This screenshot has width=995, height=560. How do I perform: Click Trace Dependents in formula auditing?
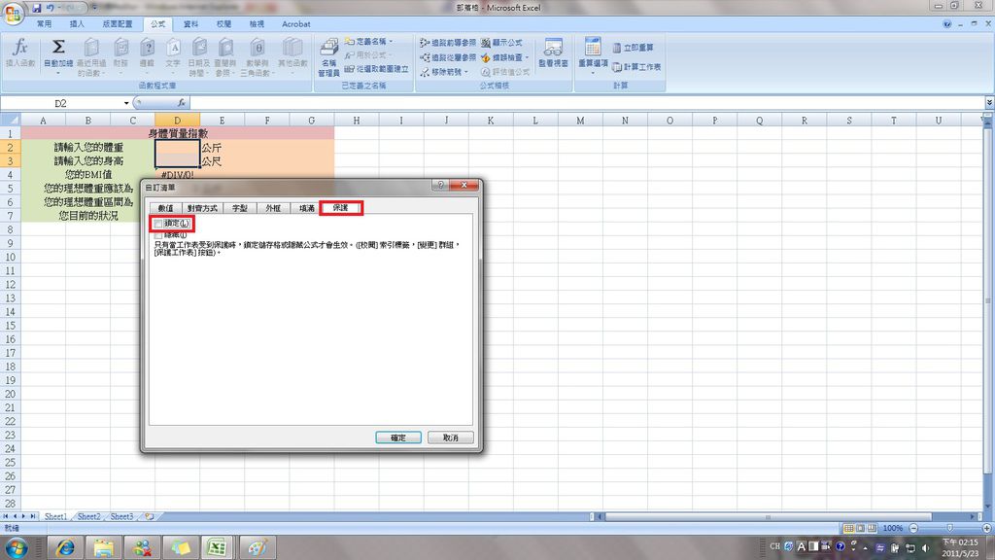(447, 57)
